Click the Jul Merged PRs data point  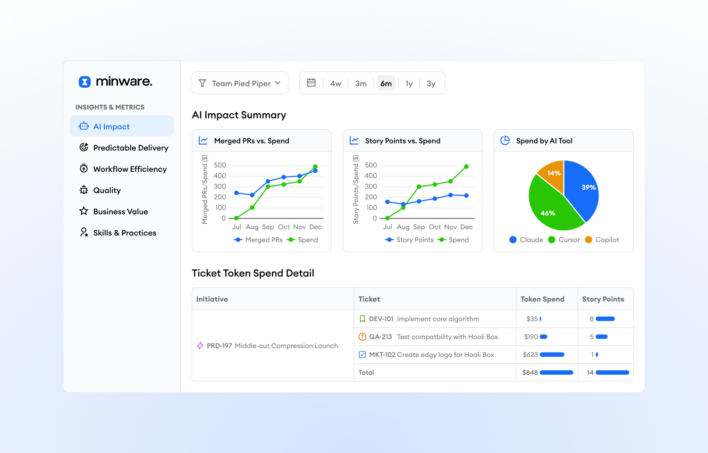(x=236, y=193)
